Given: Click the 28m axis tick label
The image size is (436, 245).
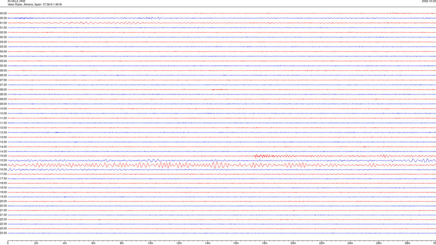Looking at the screenshot, I should point(407,243).
